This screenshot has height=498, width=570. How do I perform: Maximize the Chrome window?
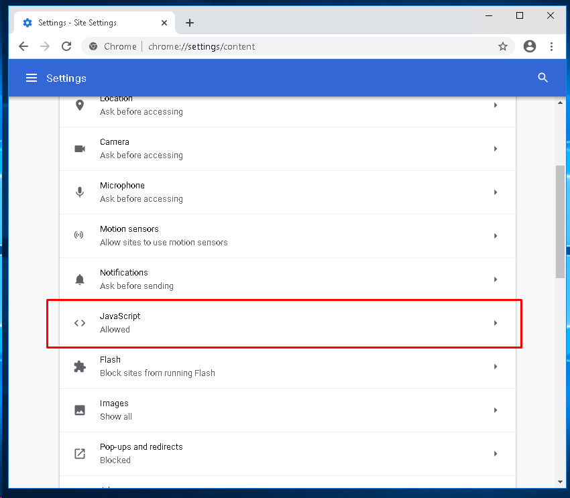[x=520, y=15]
